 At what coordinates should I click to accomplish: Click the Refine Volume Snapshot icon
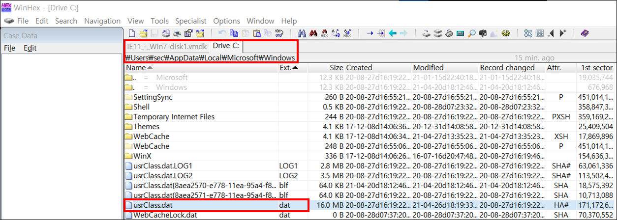tap(528, 33)
